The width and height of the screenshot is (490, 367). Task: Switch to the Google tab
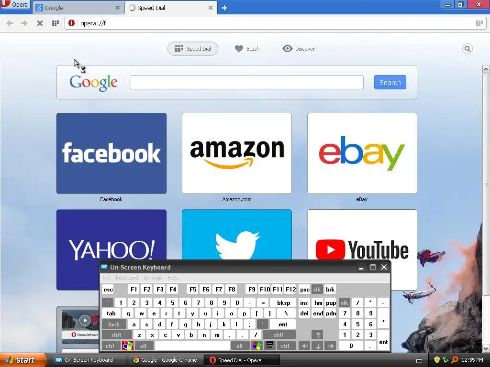tap(74, 8)
